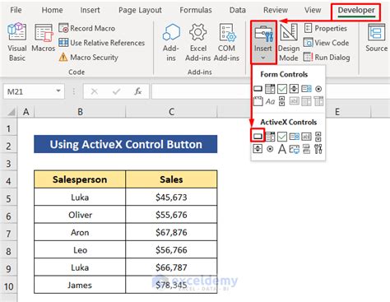Insert ActiveX Spin Button
390x302 pixels.
pyautogui.click(x=258, y=149)
